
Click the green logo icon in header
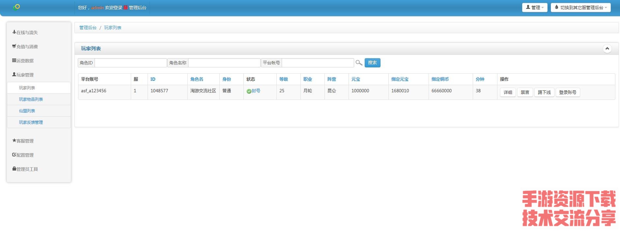16,7
